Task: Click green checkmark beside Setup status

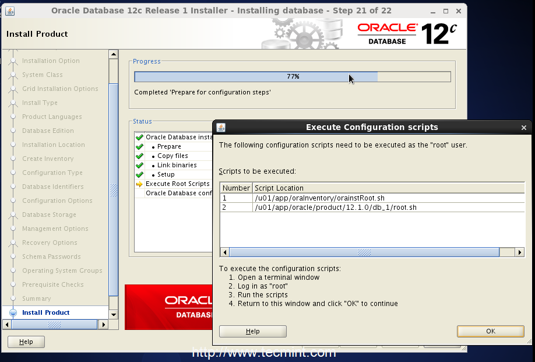Action: point(139,175)
